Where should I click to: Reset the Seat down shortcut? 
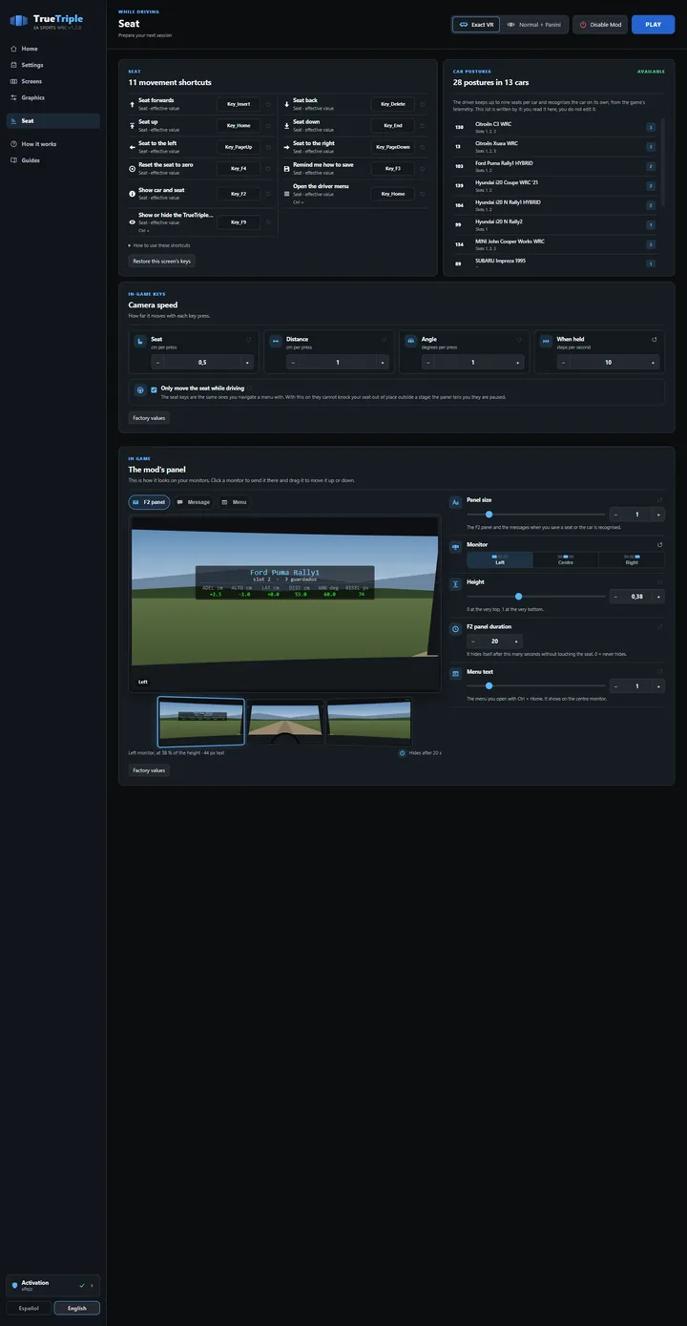pyautogui.click(x=423, y=125)
